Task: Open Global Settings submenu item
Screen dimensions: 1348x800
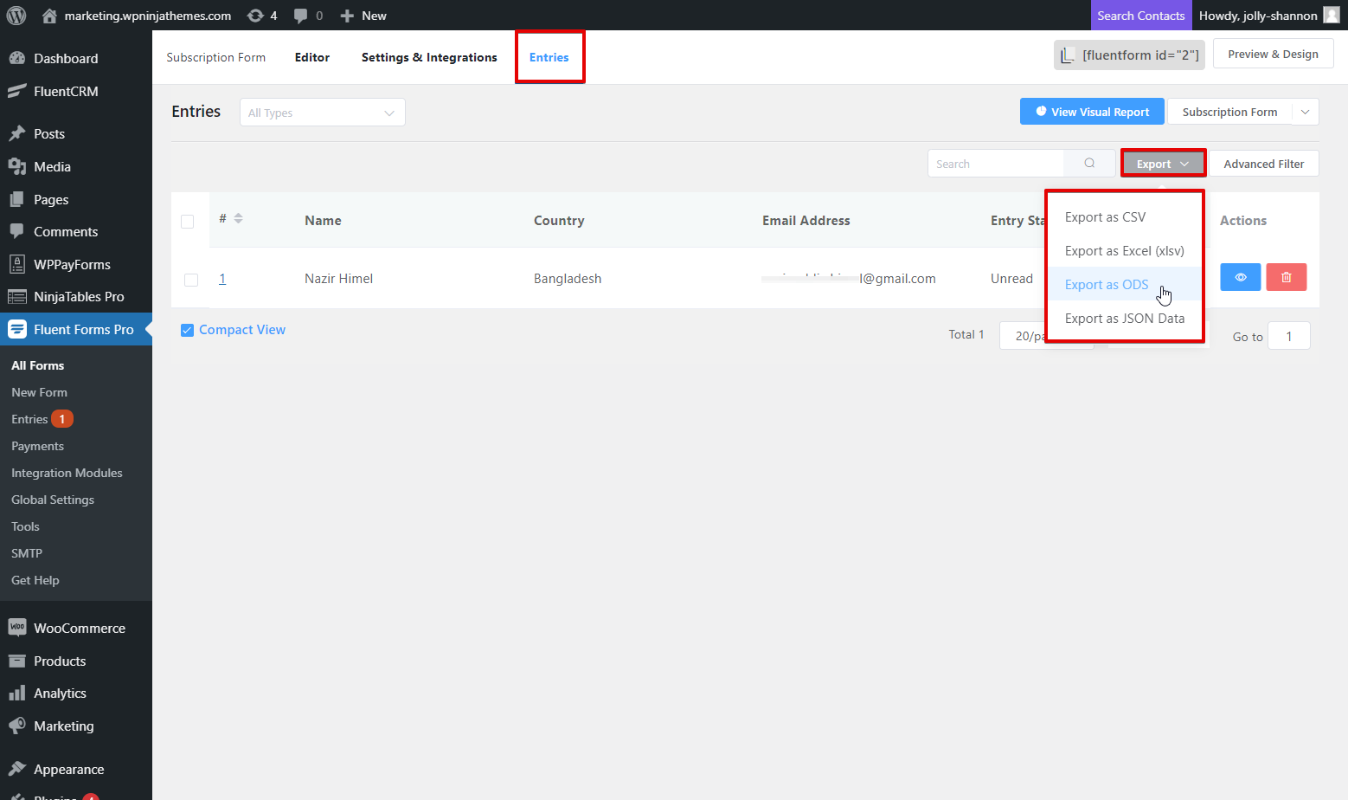Action: click(53, 500)
